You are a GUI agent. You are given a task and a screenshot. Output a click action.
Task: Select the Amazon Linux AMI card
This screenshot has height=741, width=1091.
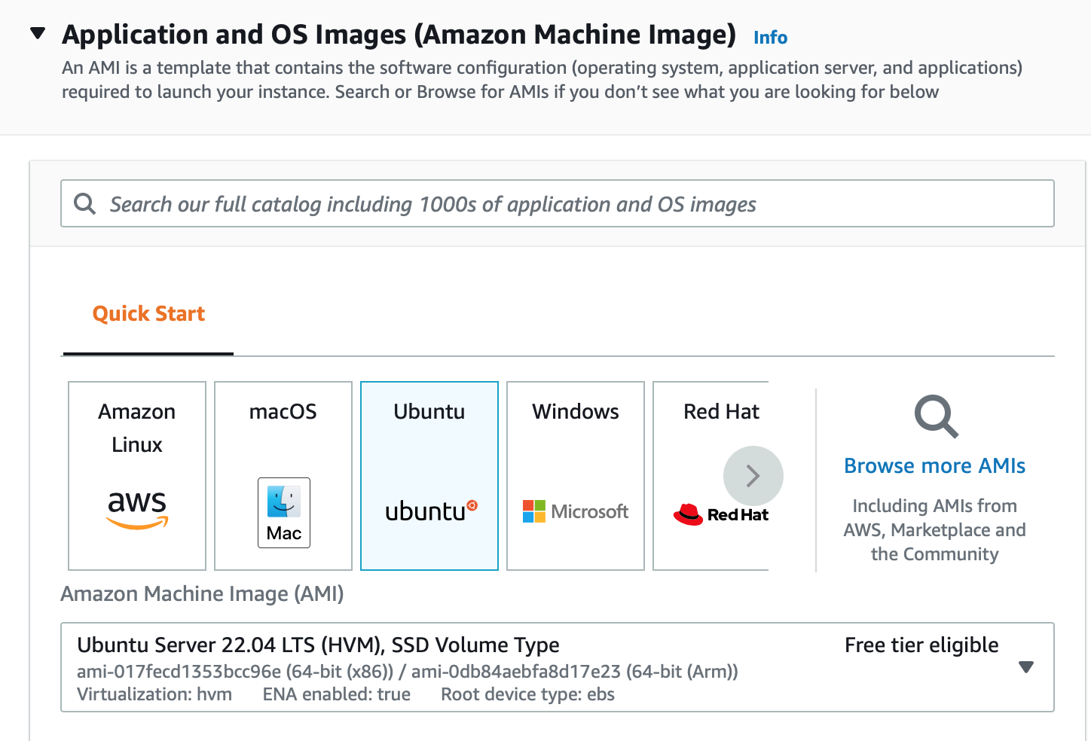point(137,476)
